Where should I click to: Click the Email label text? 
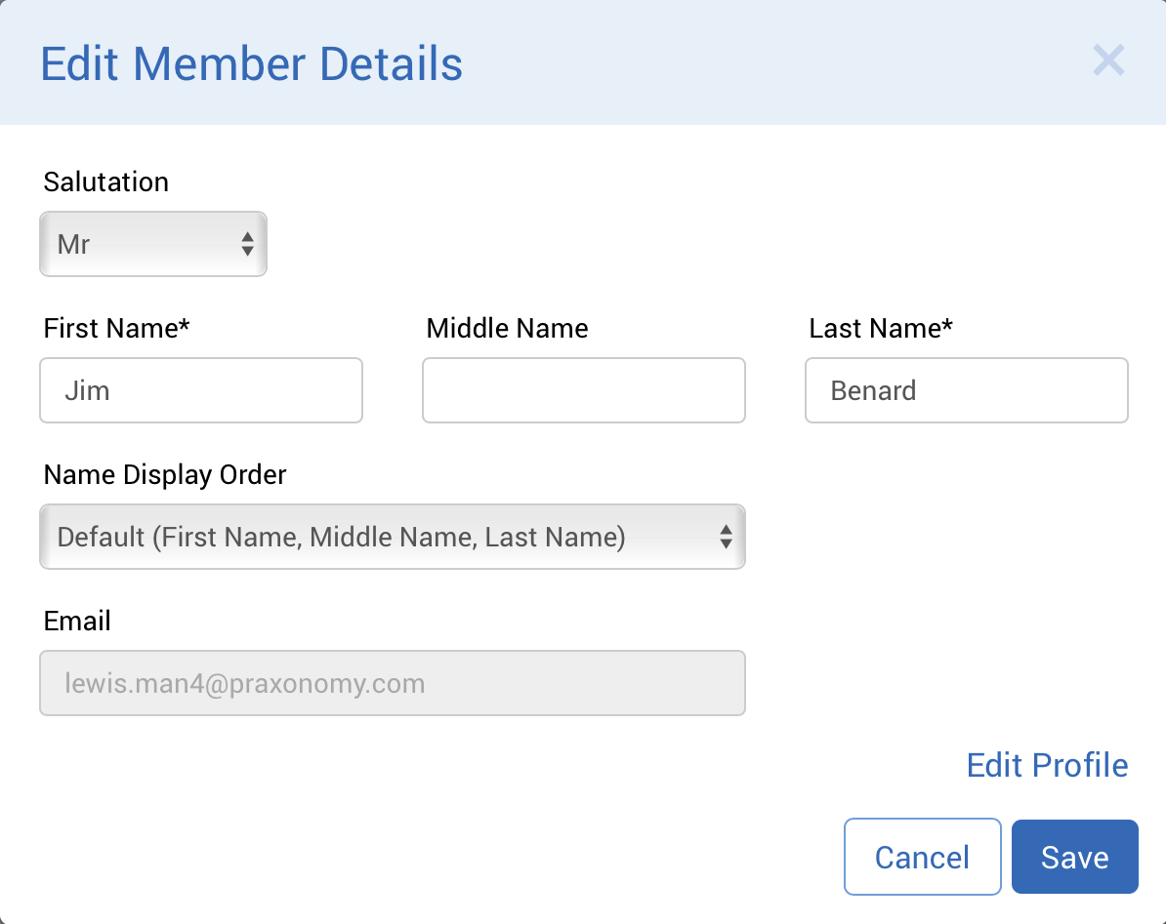[77, 622]
